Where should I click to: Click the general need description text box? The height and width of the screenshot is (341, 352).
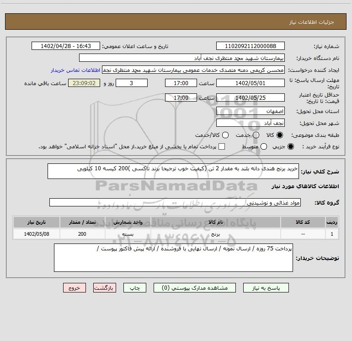173,171
